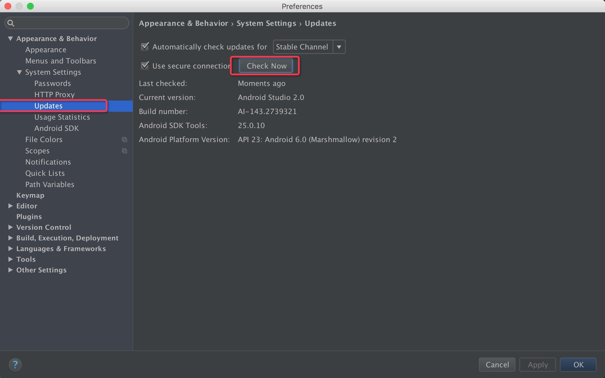
Task: Cancel the Preferences dialog
Action: point(497,365)
